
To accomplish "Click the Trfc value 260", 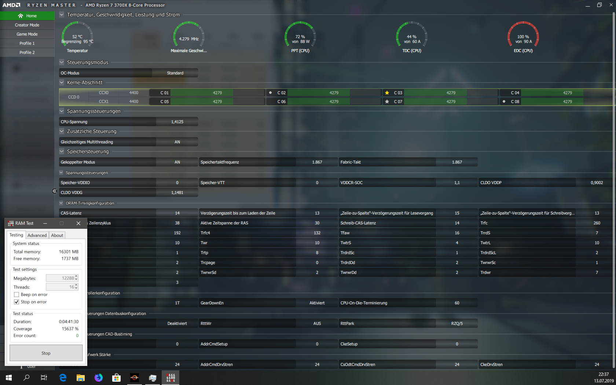I will pos(597,223).
